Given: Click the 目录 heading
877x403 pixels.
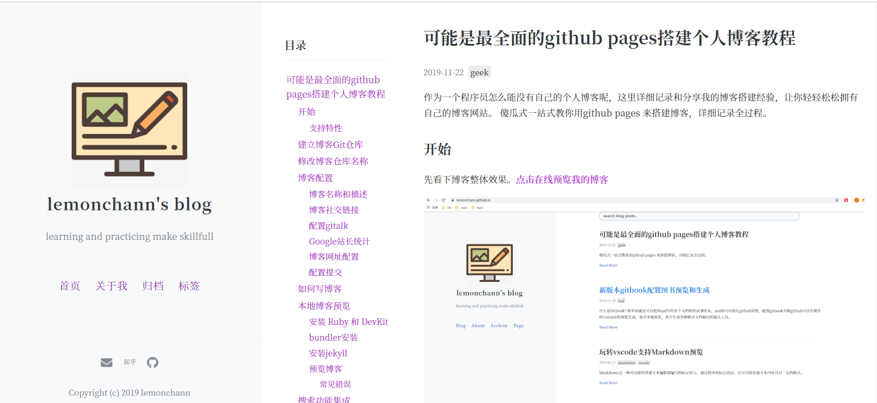Looking at the screenshot, I should pyautogui.click(x=295, y=45).
